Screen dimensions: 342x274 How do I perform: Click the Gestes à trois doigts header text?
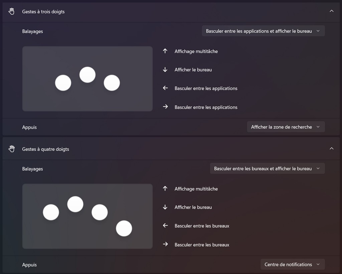(x=43, y=12)
